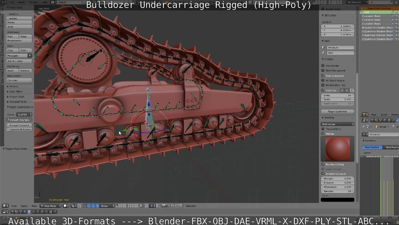Toggle the Textured Solid checkbox
Image resolution: width=399 pixels, height=225 pixels.
[323, 129]
